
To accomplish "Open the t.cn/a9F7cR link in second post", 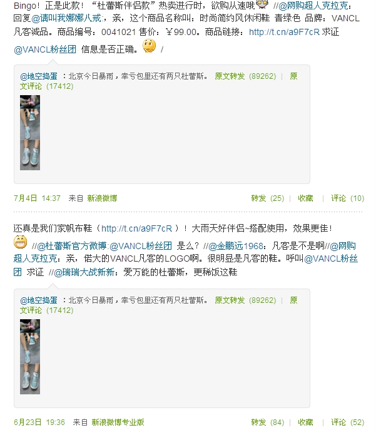I will 137,228.
